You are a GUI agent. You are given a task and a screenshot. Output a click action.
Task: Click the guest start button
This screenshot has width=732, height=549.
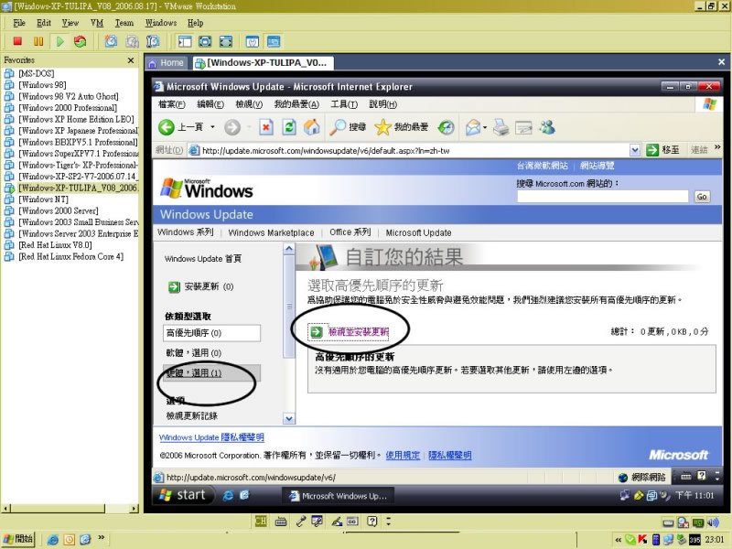pyautogui.click(x=184, y=495)
